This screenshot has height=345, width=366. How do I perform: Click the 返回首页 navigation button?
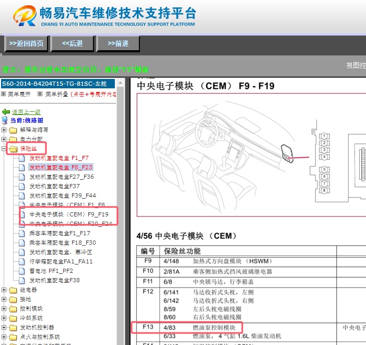(26, 43)
